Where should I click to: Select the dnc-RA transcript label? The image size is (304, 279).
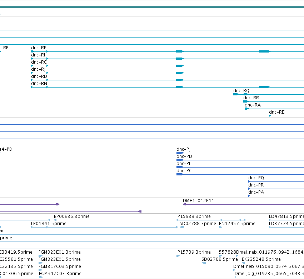253,105
